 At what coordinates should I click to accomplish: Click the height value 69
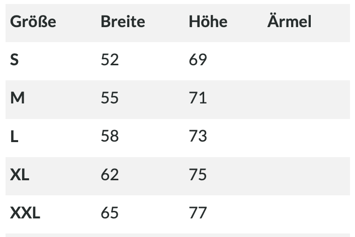pos(198,60)
